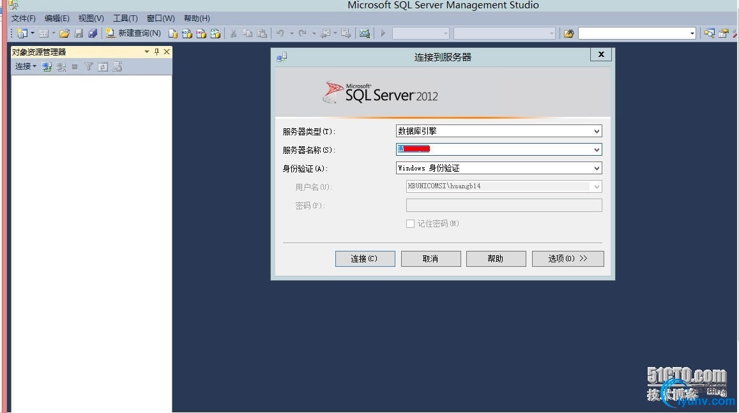Click the MDX query icon
739x413 pixels.
point(187,33)
